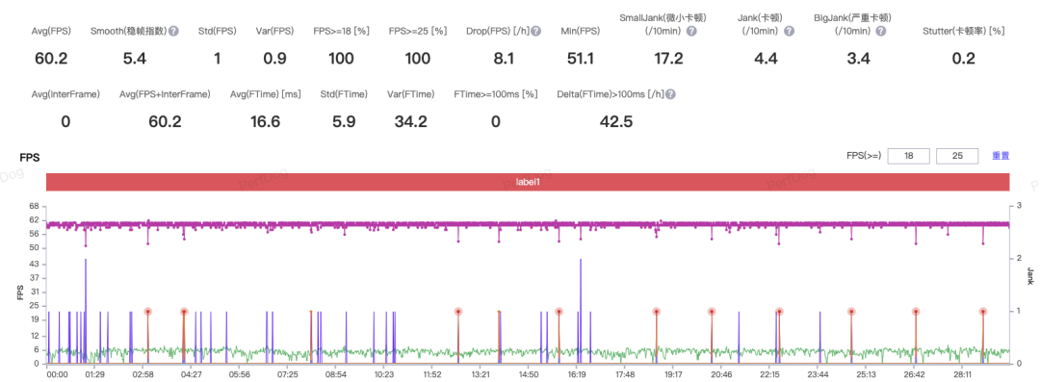
Task: Click the Stutter value 0.2
Action: point(964,59)
